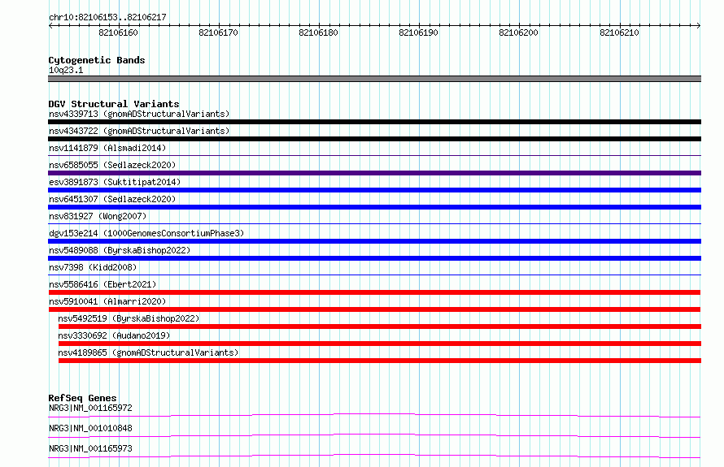Open dgv153e214 1000GenomesConsortiumPhase3 entry
This screenshot has width=724, height=467.
[146, 233]
